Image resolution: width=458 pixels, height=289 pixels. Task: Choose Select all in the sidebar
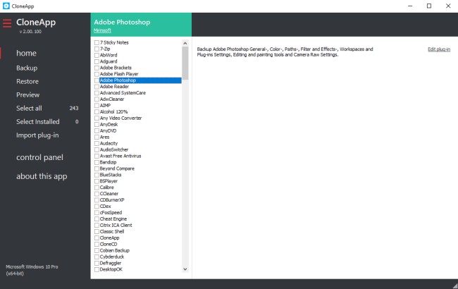(x=29, y=109)
